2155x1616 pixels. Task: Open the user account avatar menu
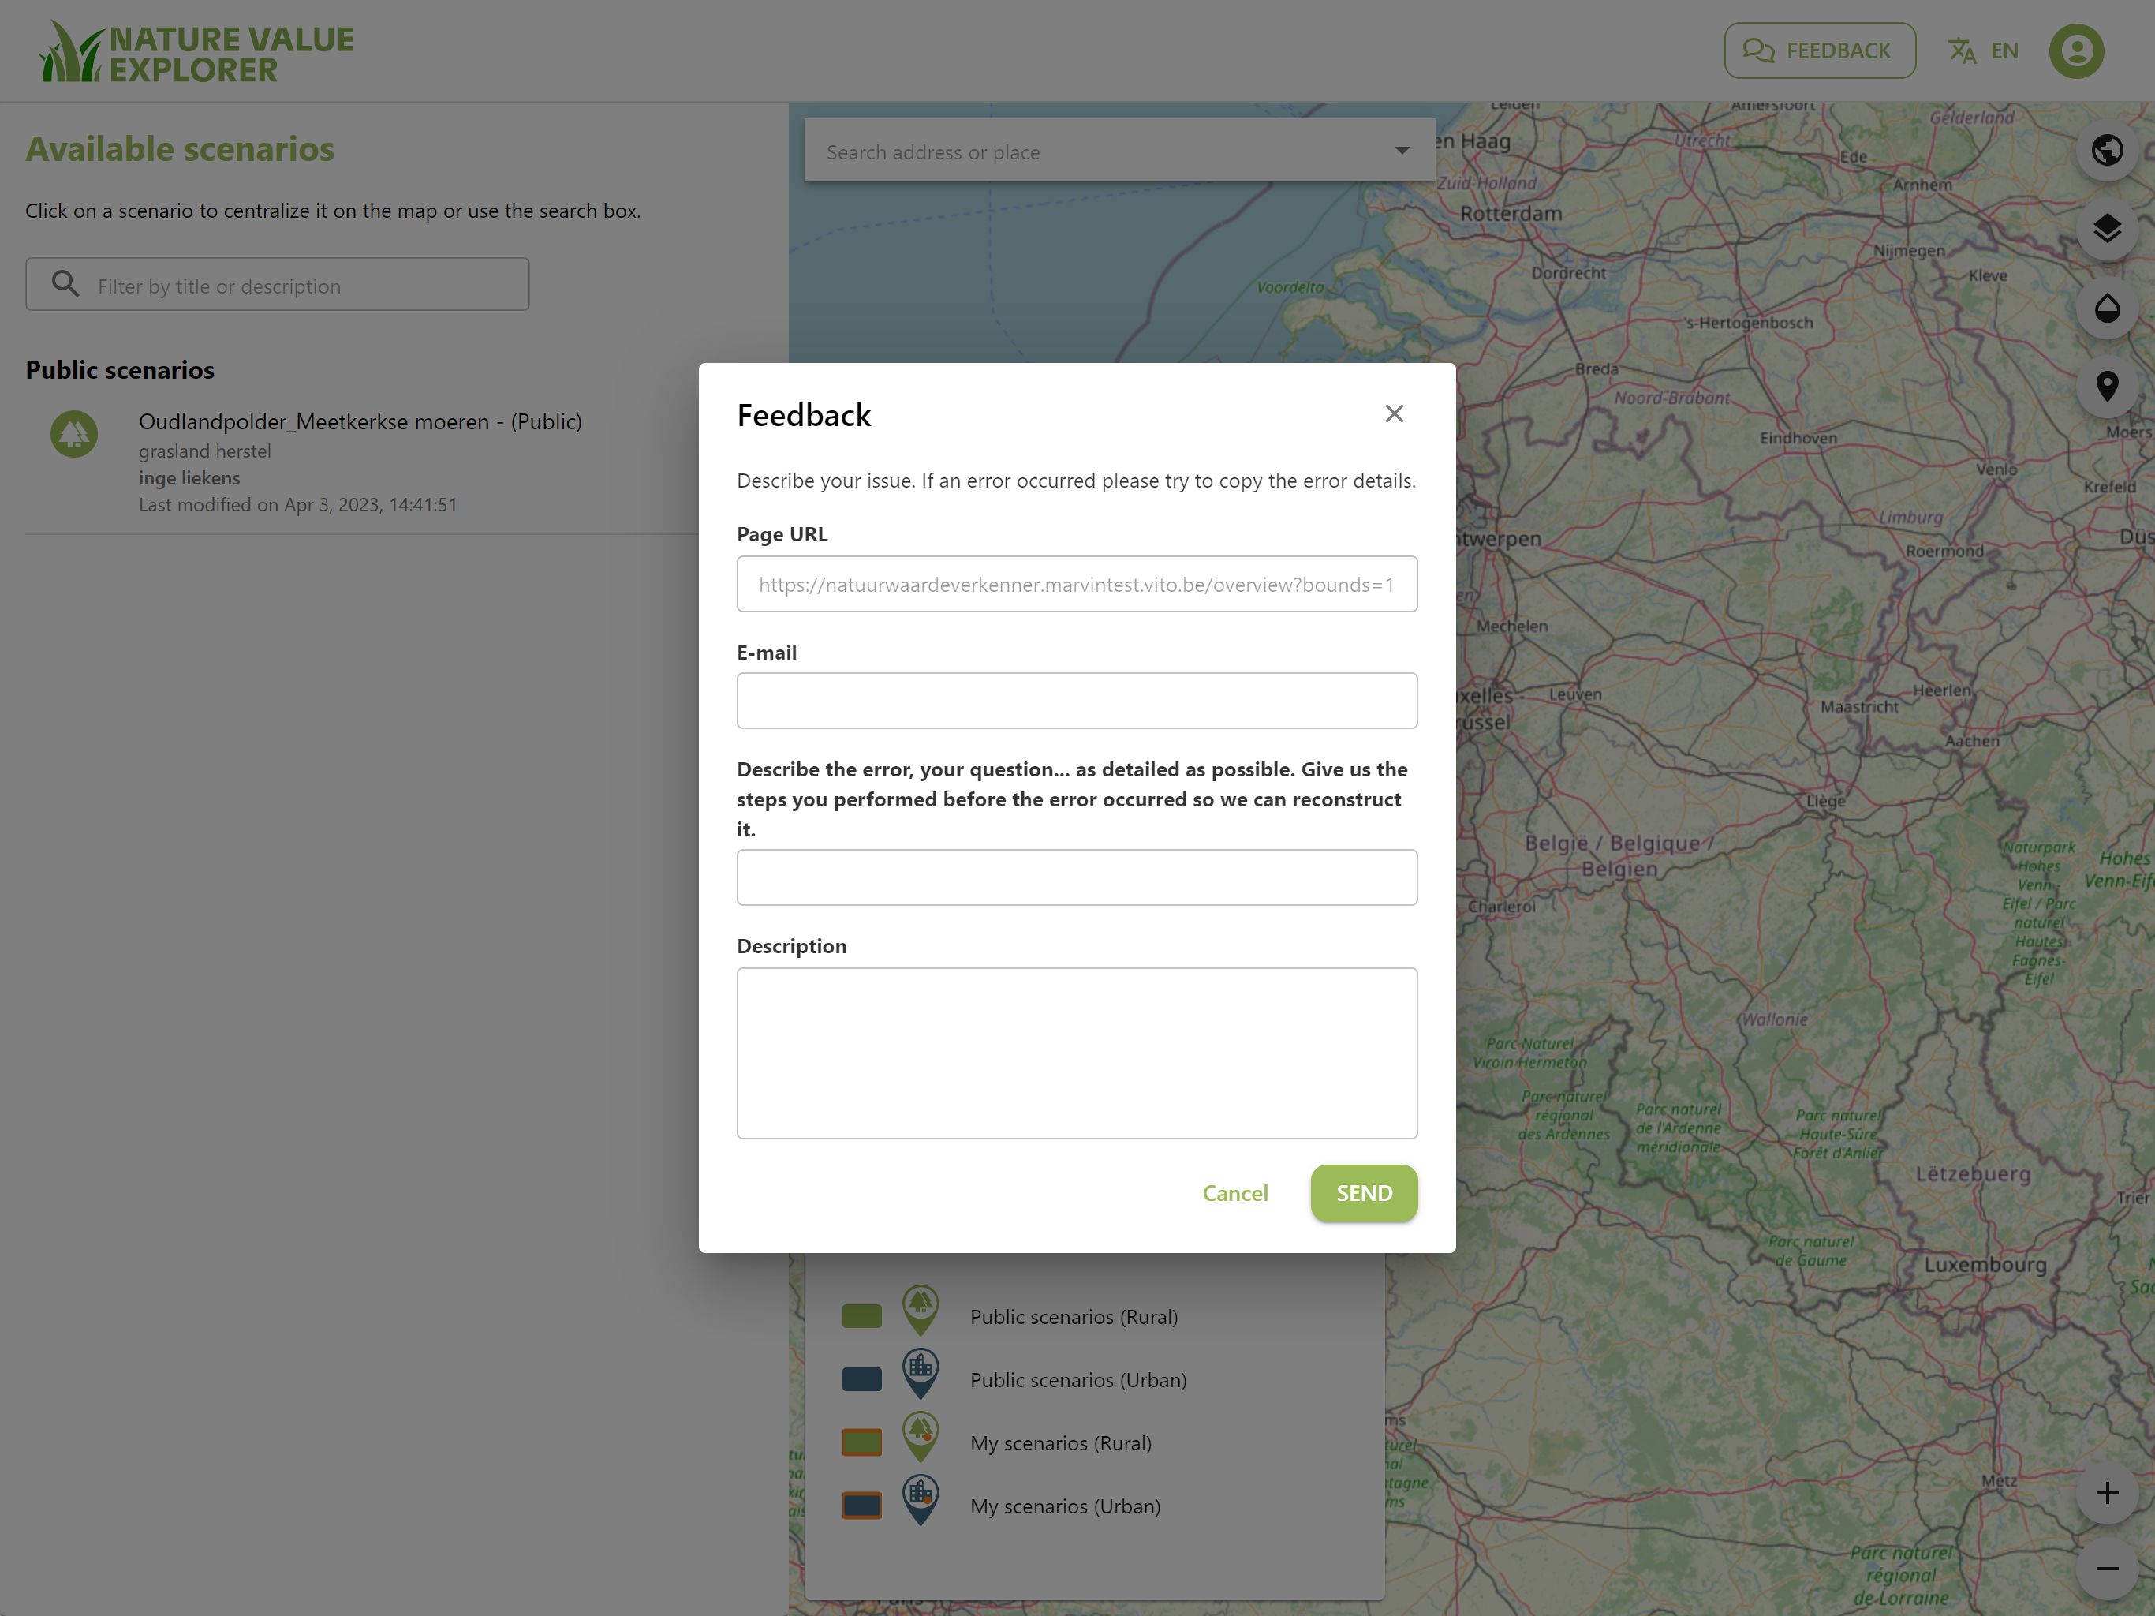(x=2076, y=50)
